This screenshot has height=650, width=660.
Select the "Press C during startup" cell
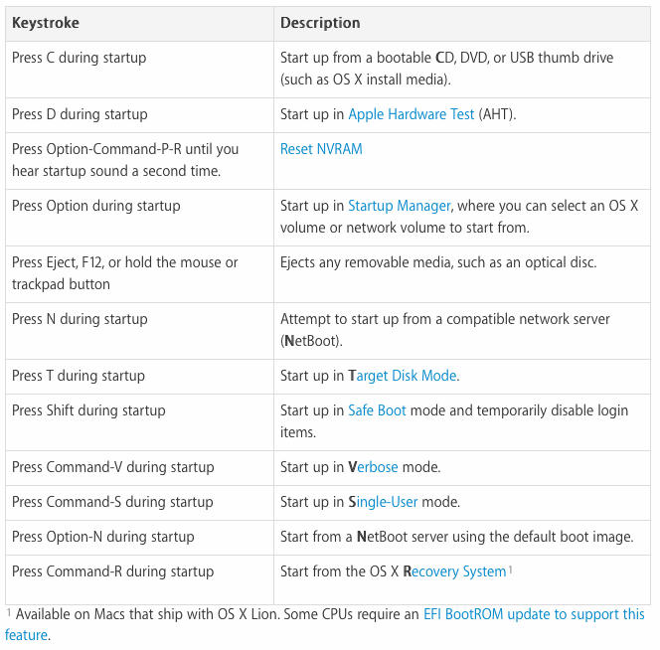[80, 58]
